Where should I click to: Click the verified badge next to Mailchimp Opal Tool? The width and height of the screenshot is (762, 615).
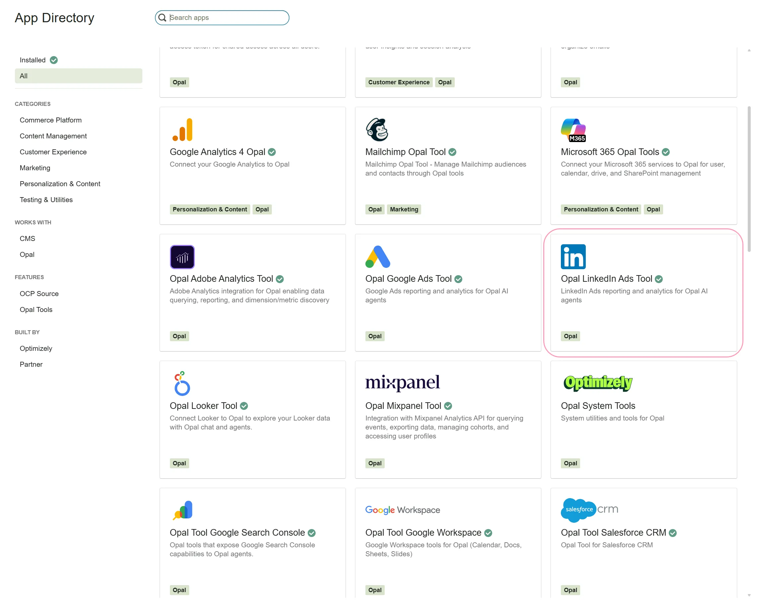click(452, 152)
